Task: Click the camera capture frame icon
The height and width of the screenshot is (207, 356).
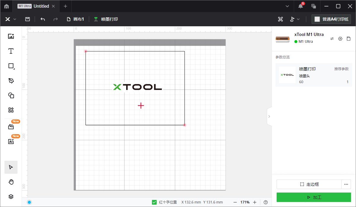Action: pos(280,19)
